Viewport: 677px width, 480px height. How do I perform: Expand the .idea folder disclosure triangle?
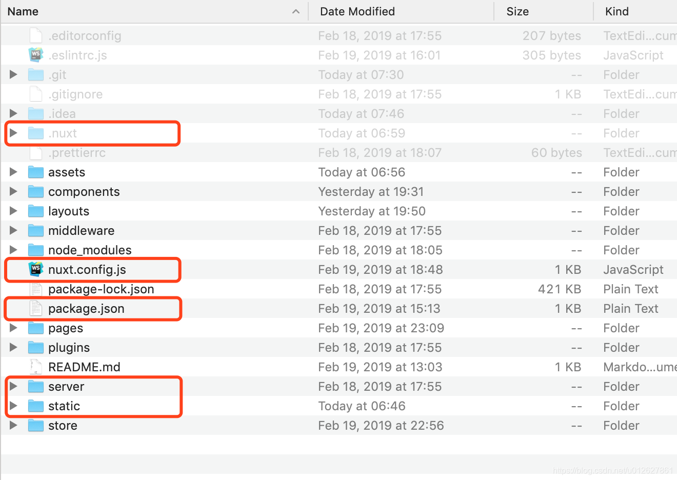click(x=13, y=113)
